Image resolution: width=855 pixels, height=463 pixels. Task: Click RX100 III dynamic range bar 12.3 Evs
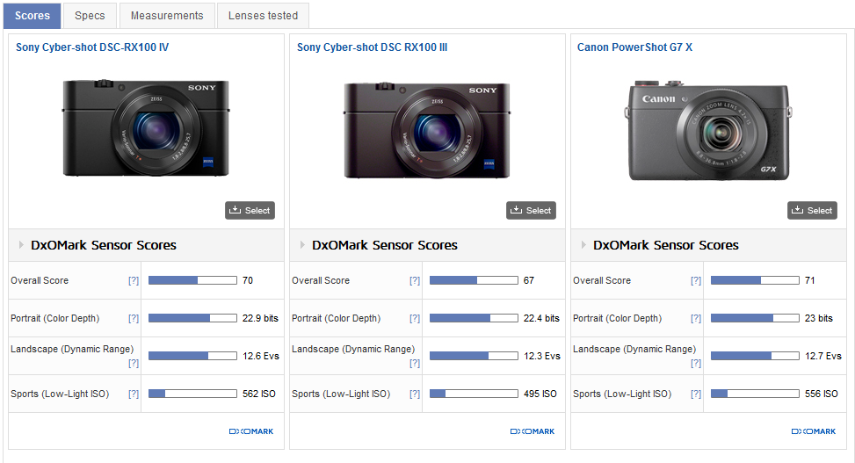click(x=474, y=356)
